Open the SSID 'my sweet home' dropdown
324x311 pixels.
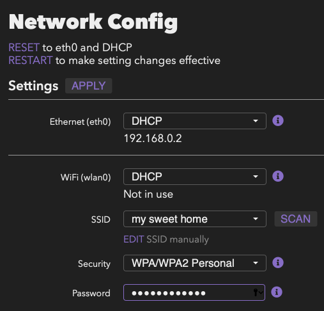pos(195,219)
